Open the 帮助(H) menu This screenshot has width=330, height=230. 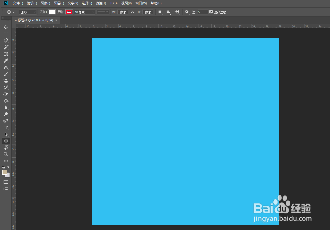coord(156,3)
